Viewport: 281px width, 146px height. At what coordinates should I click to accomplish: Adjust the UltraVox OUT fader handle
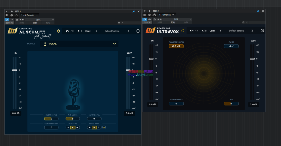click(252, 58)
